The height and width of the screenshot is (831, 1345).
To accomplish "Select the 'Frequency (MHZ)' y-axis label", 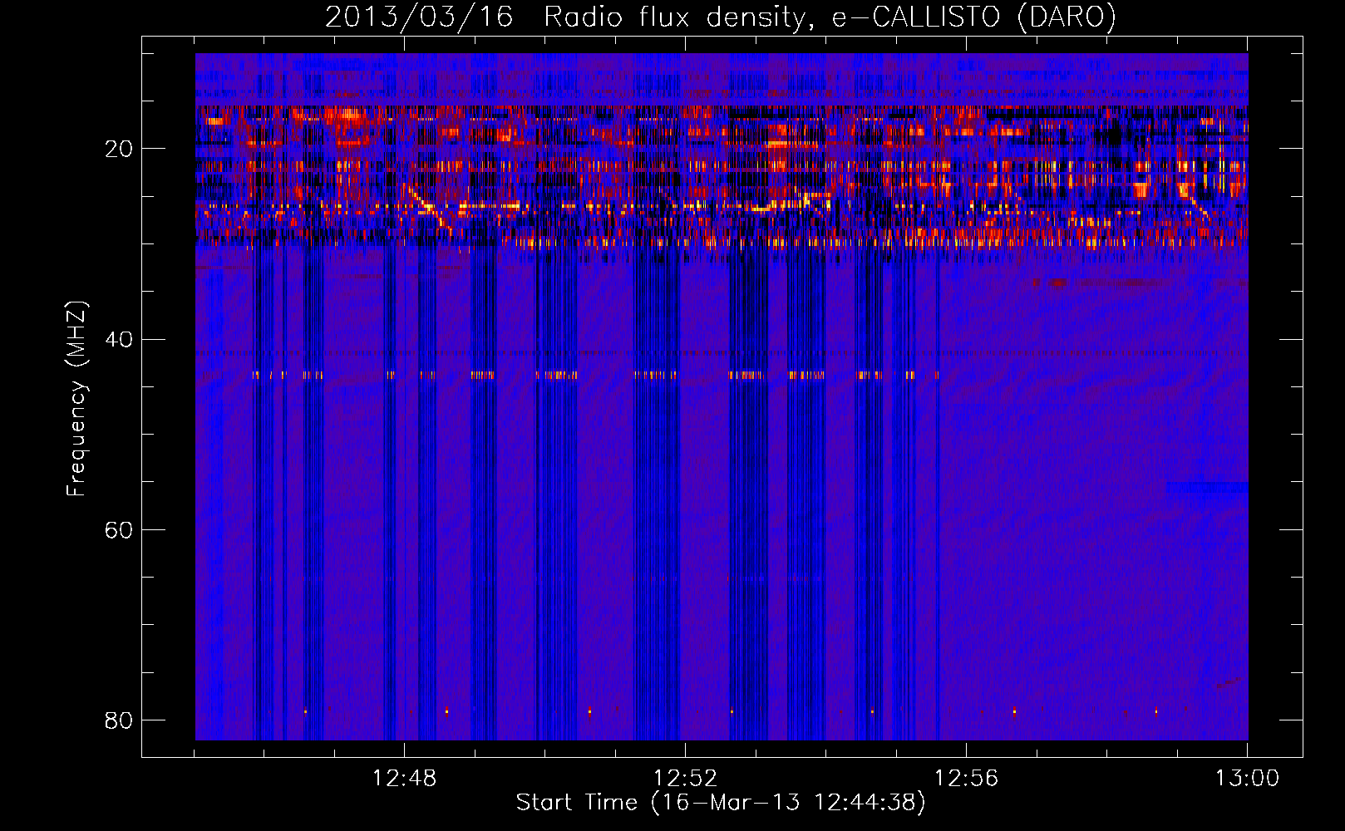I will [x=76, y=399].
